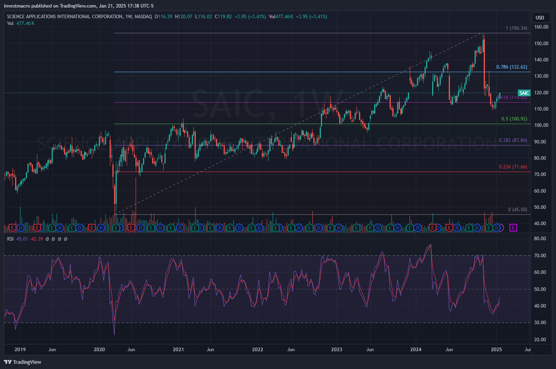
Task: Select the RSI indicator legend label
Action: pyautogui.click(x=10, y=239)
